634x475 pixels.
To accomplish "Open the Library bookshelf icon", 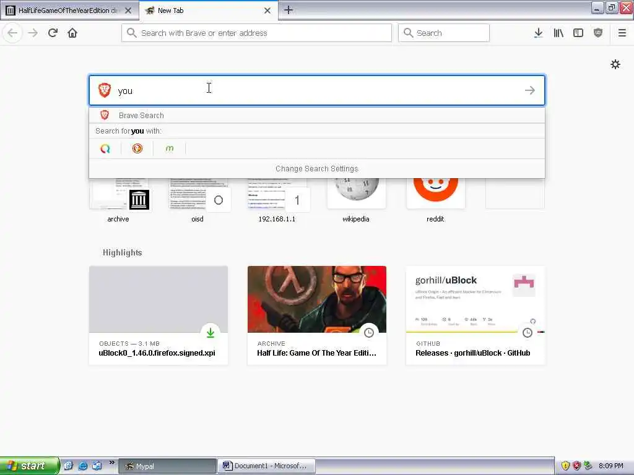I will click(x=558, y=33).
